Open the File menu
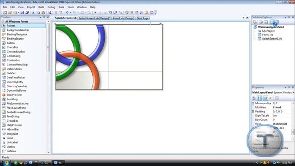 [5, 7]
